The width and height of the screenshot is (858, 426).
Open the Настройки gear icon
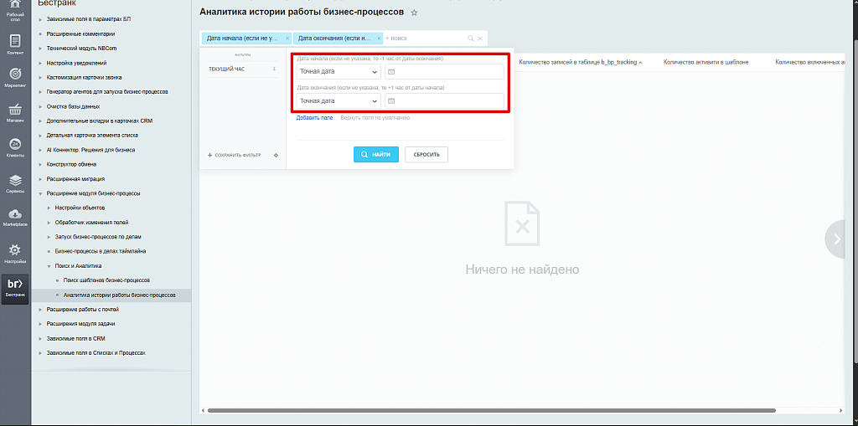click(x=15, y=254)
